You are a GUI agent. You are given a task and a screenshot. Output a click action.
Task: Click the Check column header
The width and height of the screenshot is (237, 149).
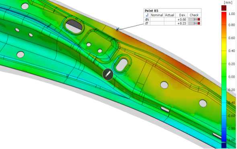(194, 15)
